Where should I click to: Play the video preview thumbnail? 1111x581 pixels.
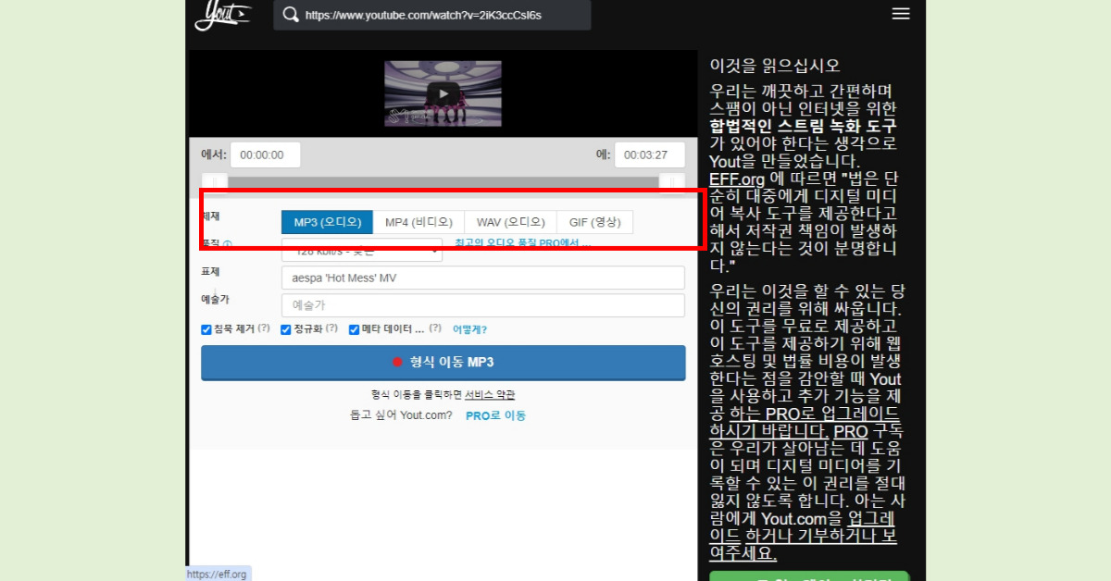pyautogui.click(x=443, y=93)
